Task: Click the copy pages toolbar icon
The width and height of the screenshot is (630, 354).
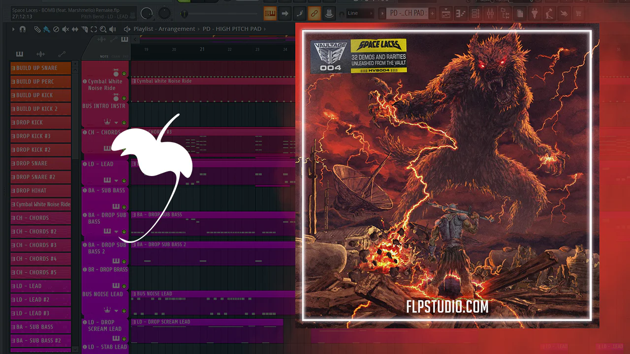Action: pyautogui.click(x=520, y=13)
